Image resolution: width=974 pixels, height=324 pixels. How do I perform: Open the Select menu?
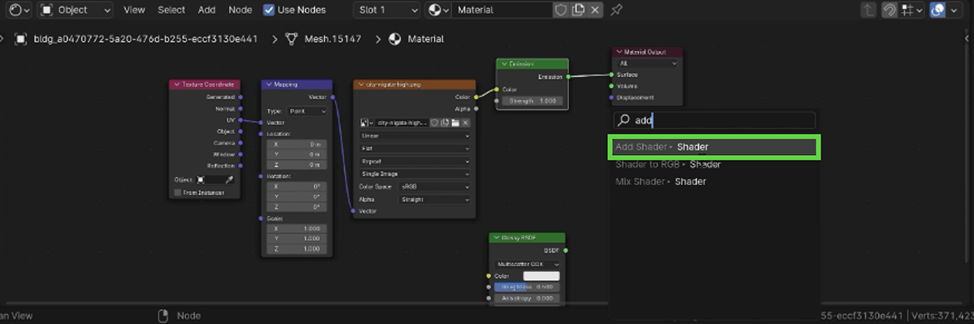[x=171, y=10]
